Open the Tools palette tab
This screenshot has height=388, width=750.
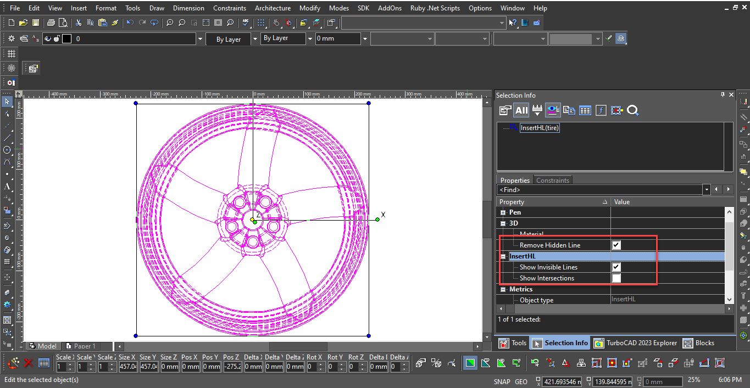pyautogui.click(x=512, y=343)
